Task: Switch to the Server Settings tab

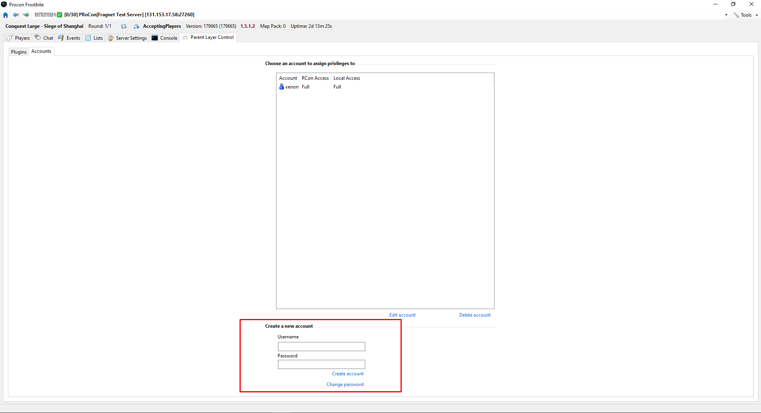Action: click(127, 38)
